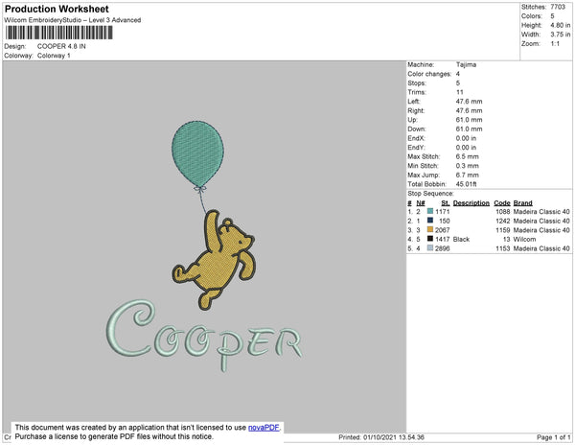
Task: Click the stitch count 2896 in row 5
Action: point(442,248)
